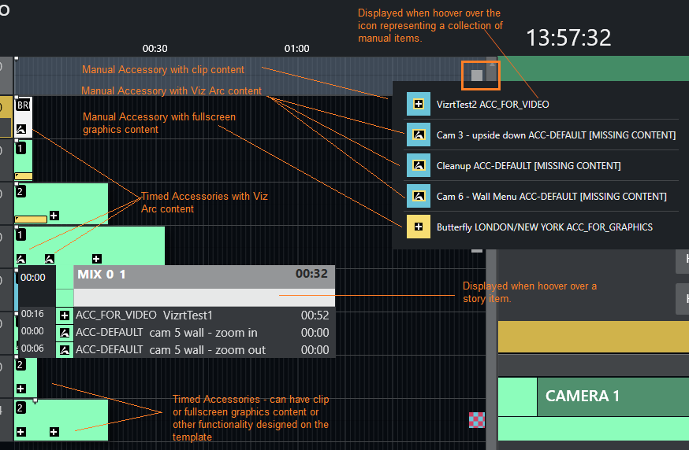689x450 pixels.
Task: Click the manual items collection icon
Action: [476, 76]
